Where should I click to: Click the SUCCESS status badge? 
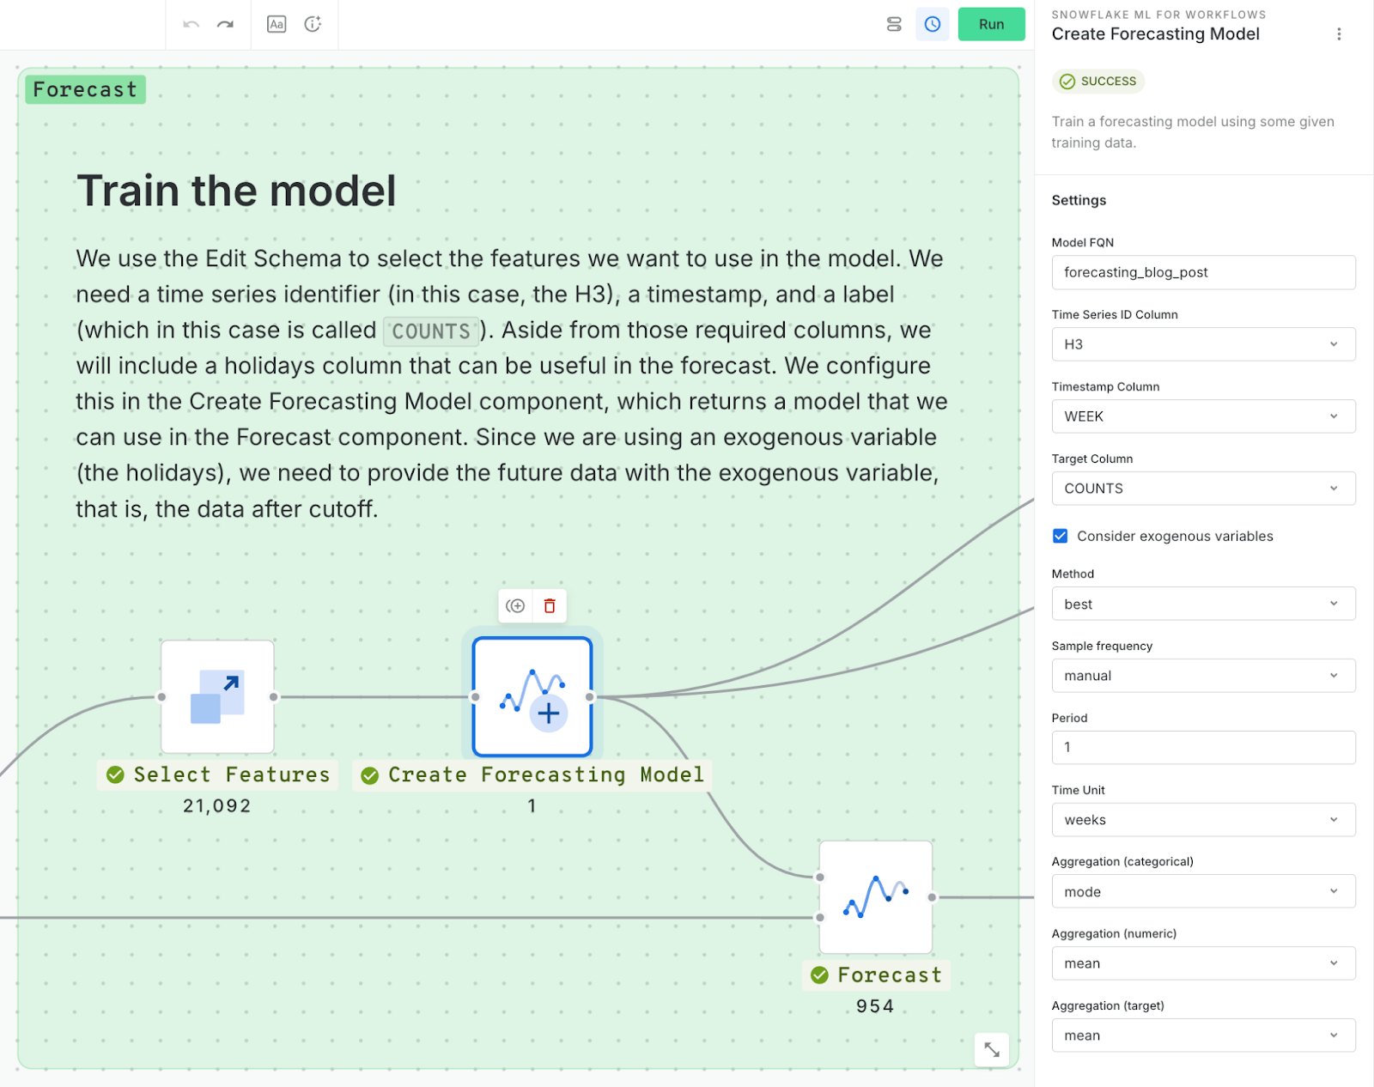pos(1097,81)
